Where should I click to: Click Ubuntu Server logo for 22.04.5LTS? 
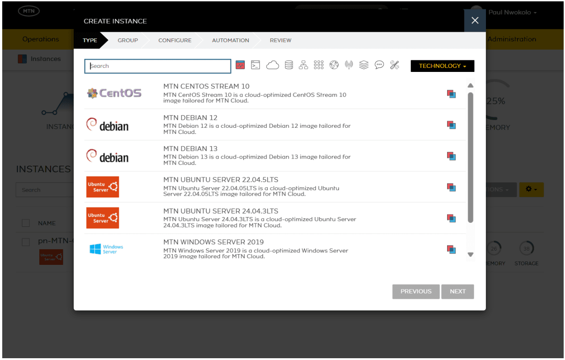pos(103,187)
